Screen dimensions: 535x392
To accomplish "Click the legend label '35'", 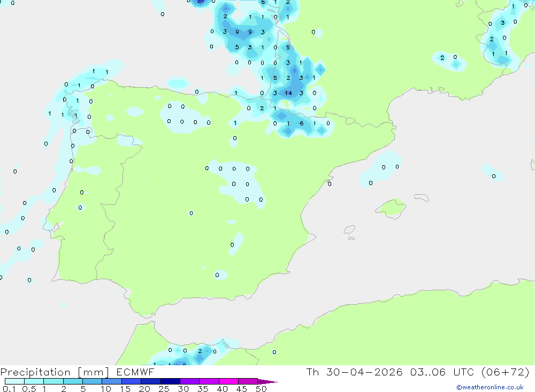I will pyautogui.click(x=203, y=389).
